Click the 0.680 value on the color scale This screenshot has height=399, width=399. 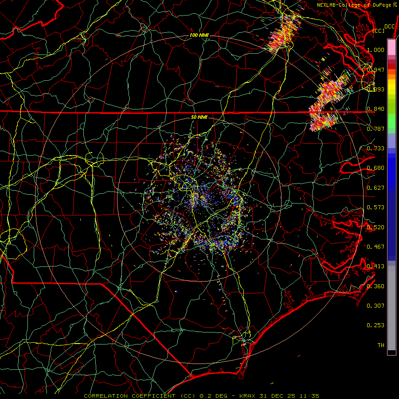coord(376,168)
